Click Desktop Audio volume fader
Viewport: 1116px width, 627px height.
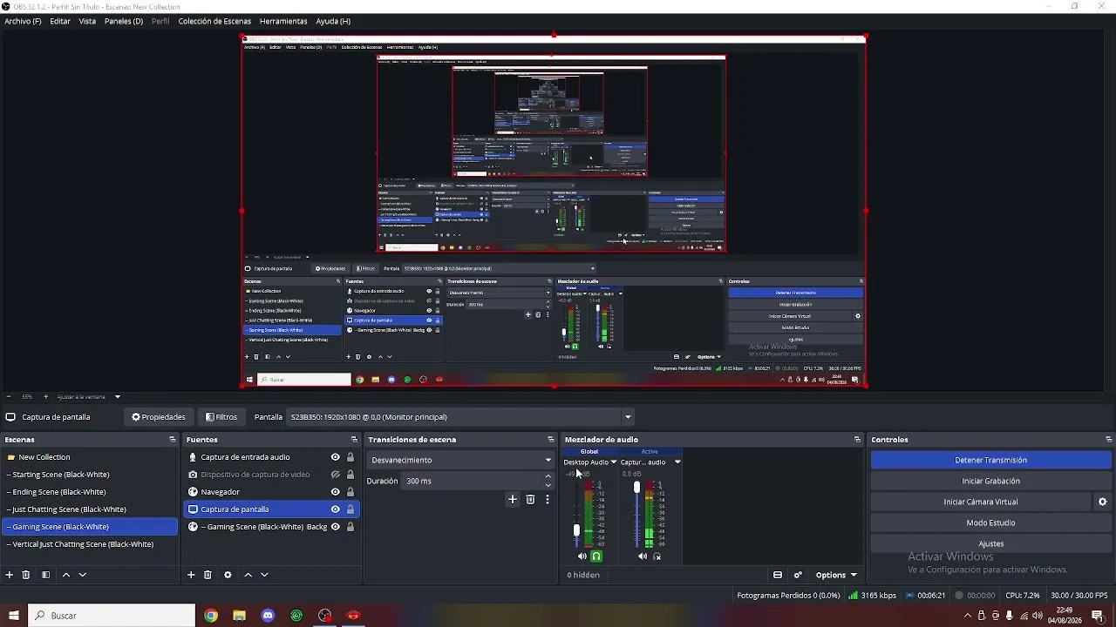576,530
